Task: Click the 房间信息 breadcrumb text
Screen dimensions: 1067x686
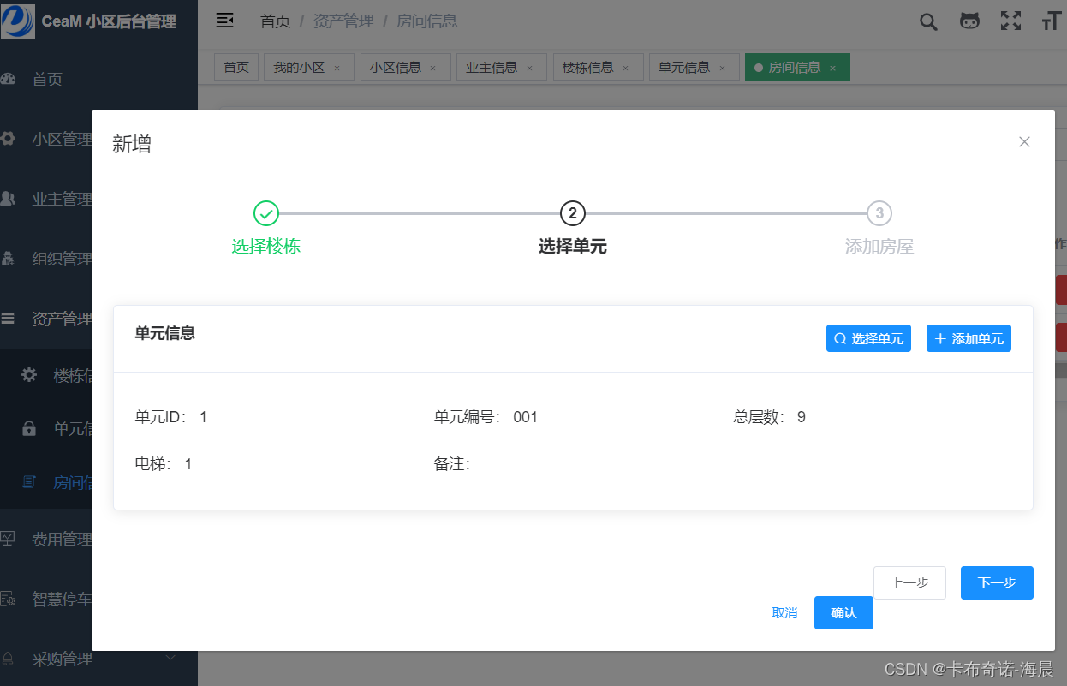Action: tap(426, 21)
